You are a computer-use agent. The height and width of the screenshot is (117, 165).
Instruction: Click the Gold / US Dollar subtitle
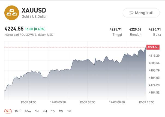pos(34,17)
